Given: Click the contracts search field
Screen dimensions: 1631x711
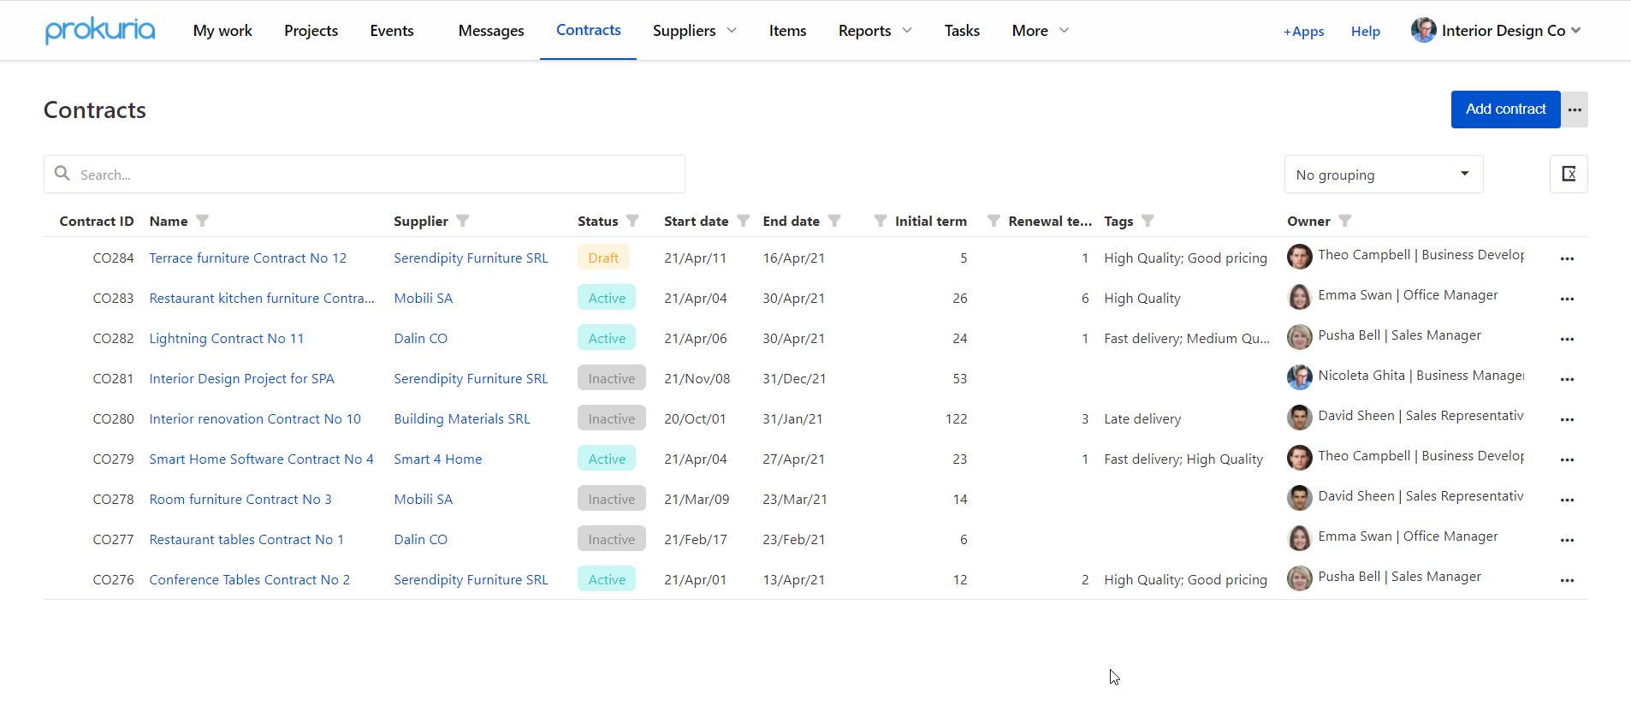Looking at the screenshot, I should 377,175.
